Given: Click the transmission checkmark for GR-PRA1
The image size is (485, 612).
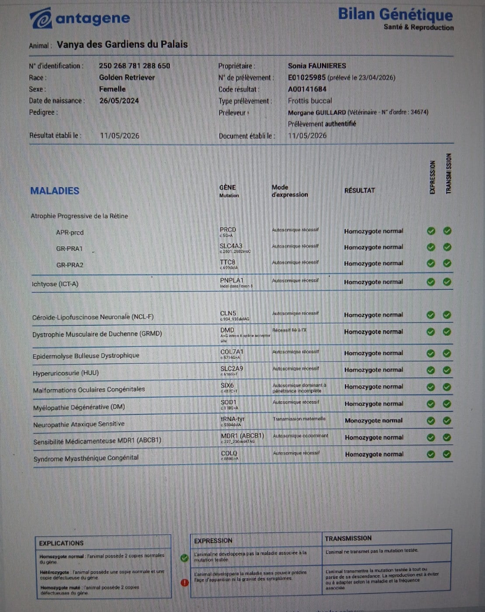Looking at the screenshot, I should coord(447,247).
